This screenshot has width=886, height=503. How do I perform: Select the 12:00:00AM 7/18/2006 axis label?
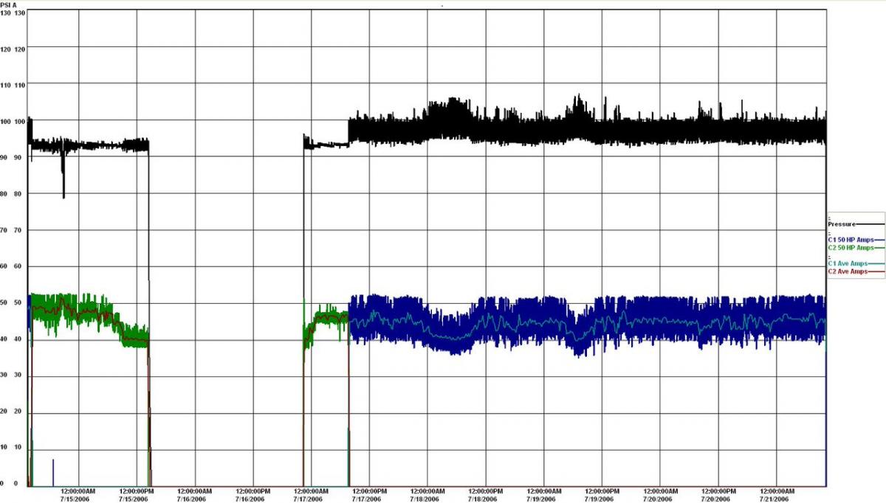coord(427,495)
